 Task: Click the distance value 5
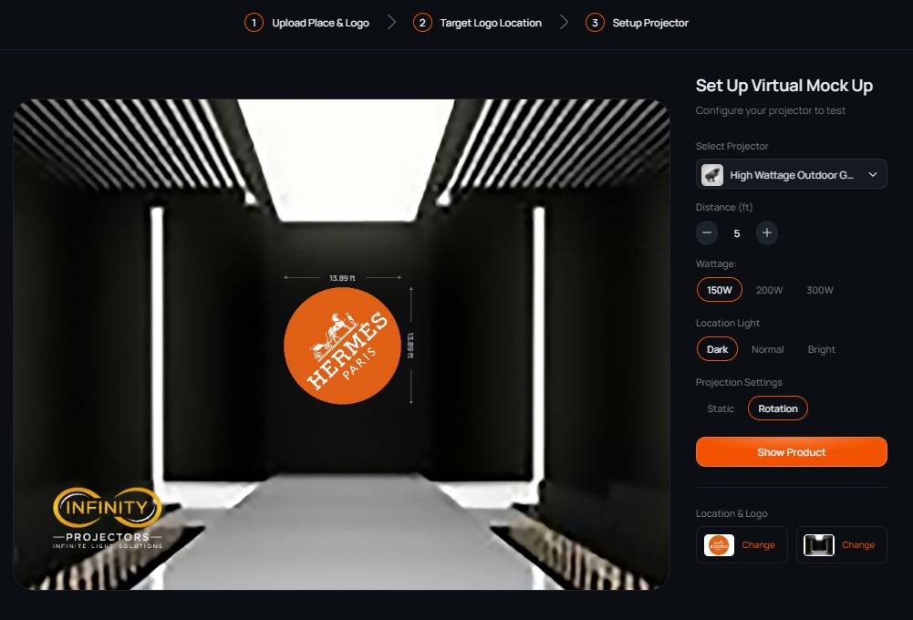(x=737, y=233)
